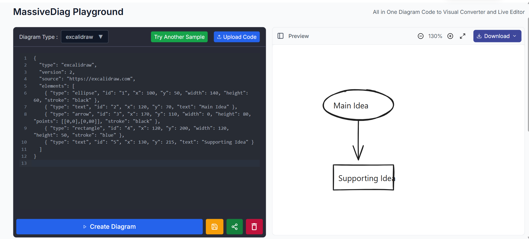
Task: Open the Download options dropdown
Action: 497,36
